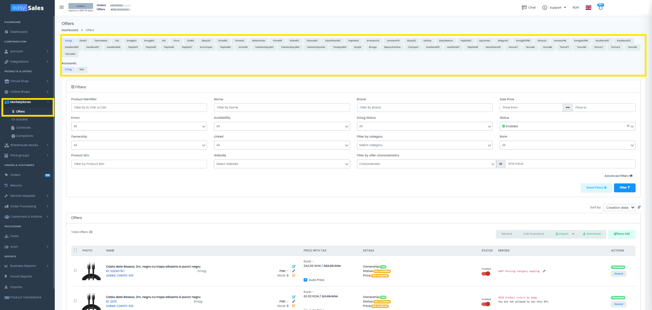Select the EmagHU marketplace tab

[x=131, y=41]
